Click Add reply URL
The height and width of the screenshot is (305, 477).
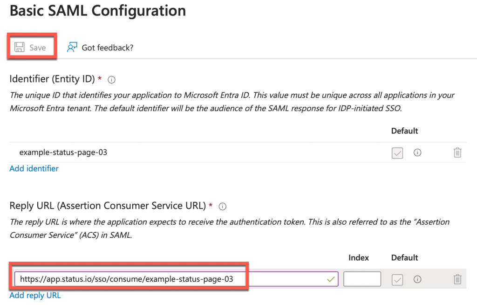[35, 295]
